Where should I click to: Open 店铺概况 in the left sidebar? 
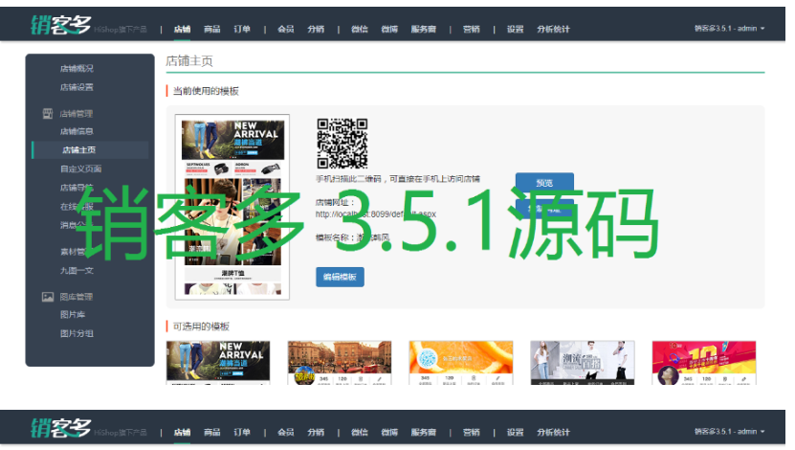tap(77, 69)
